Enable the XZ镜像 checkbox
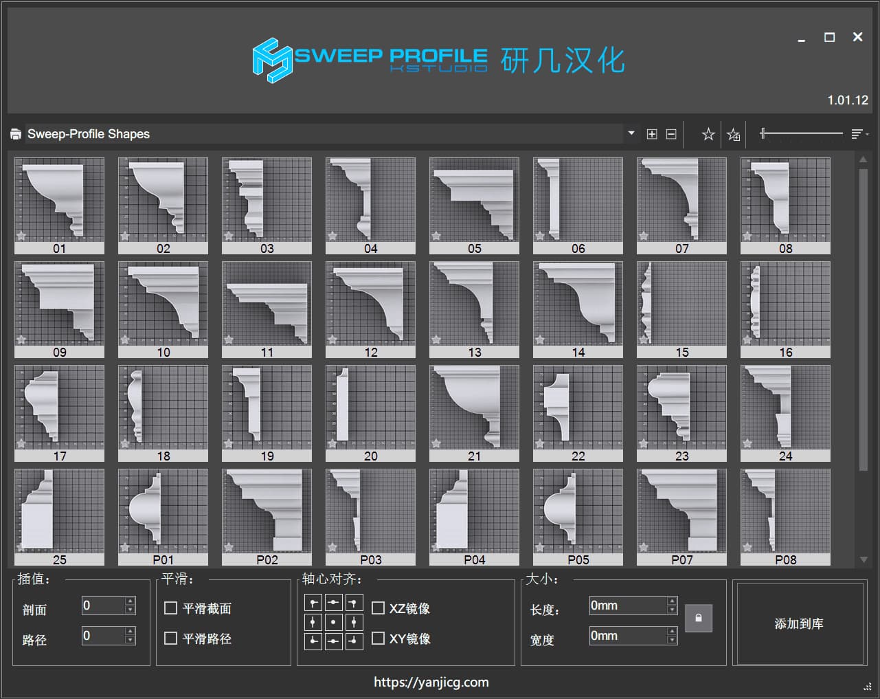 point(378,608)
